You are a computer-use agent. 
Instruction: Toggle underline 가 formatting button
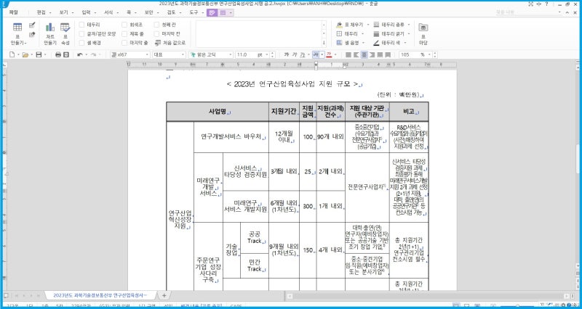tap(303, 55)
